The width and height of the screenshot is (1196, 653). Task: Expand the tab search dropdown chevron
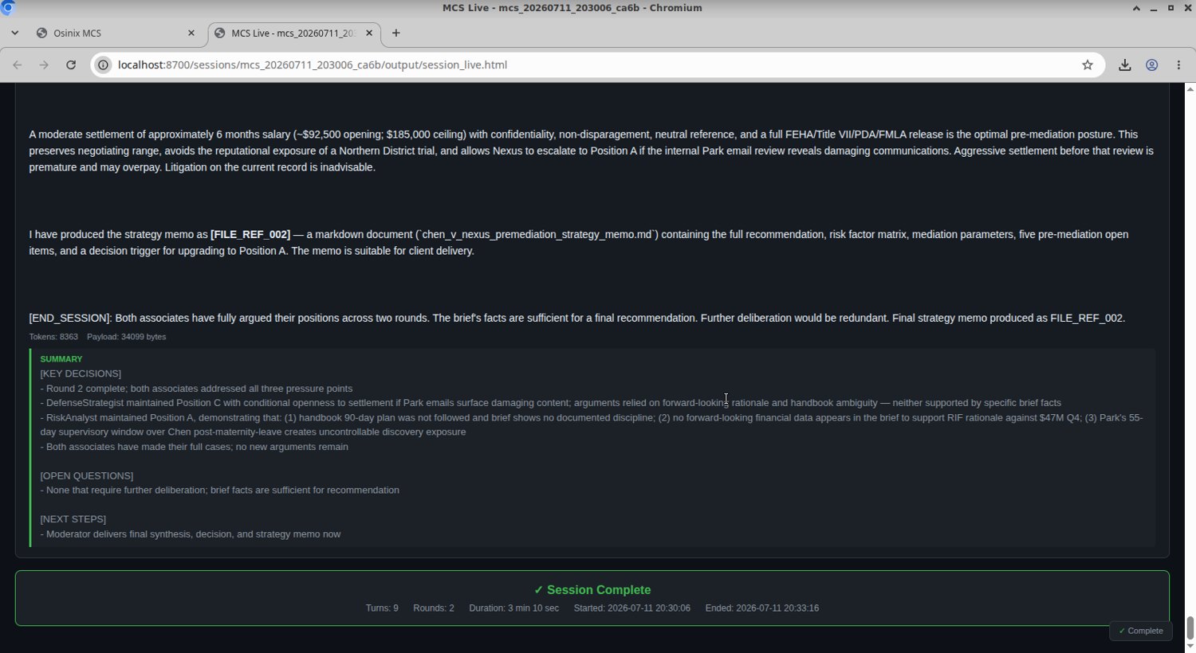(x=14, y=33)
